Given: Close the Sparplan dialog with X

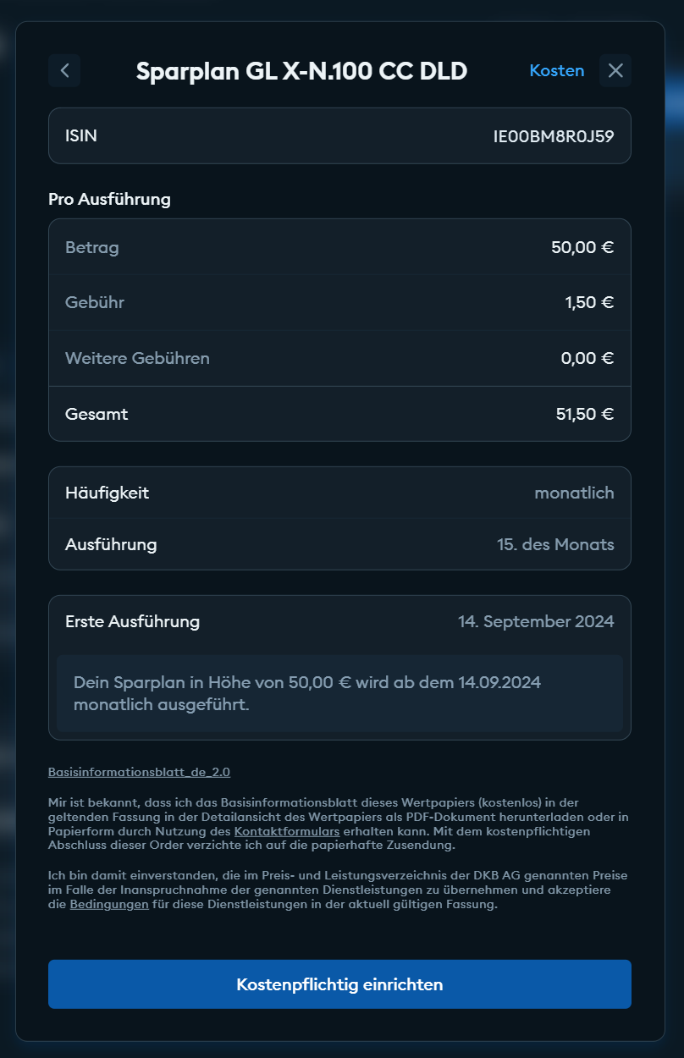Looking at the screenshot, I should [615, 70].
